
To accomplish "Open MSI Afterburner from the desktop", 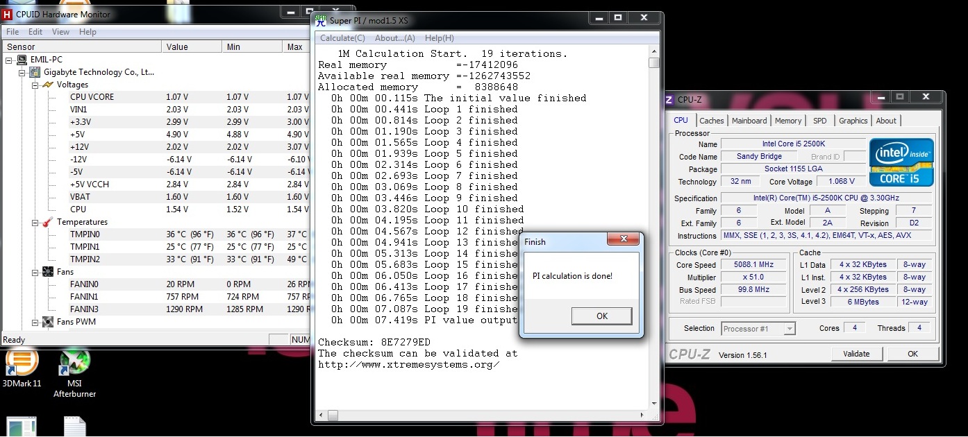I will (74, 364).
